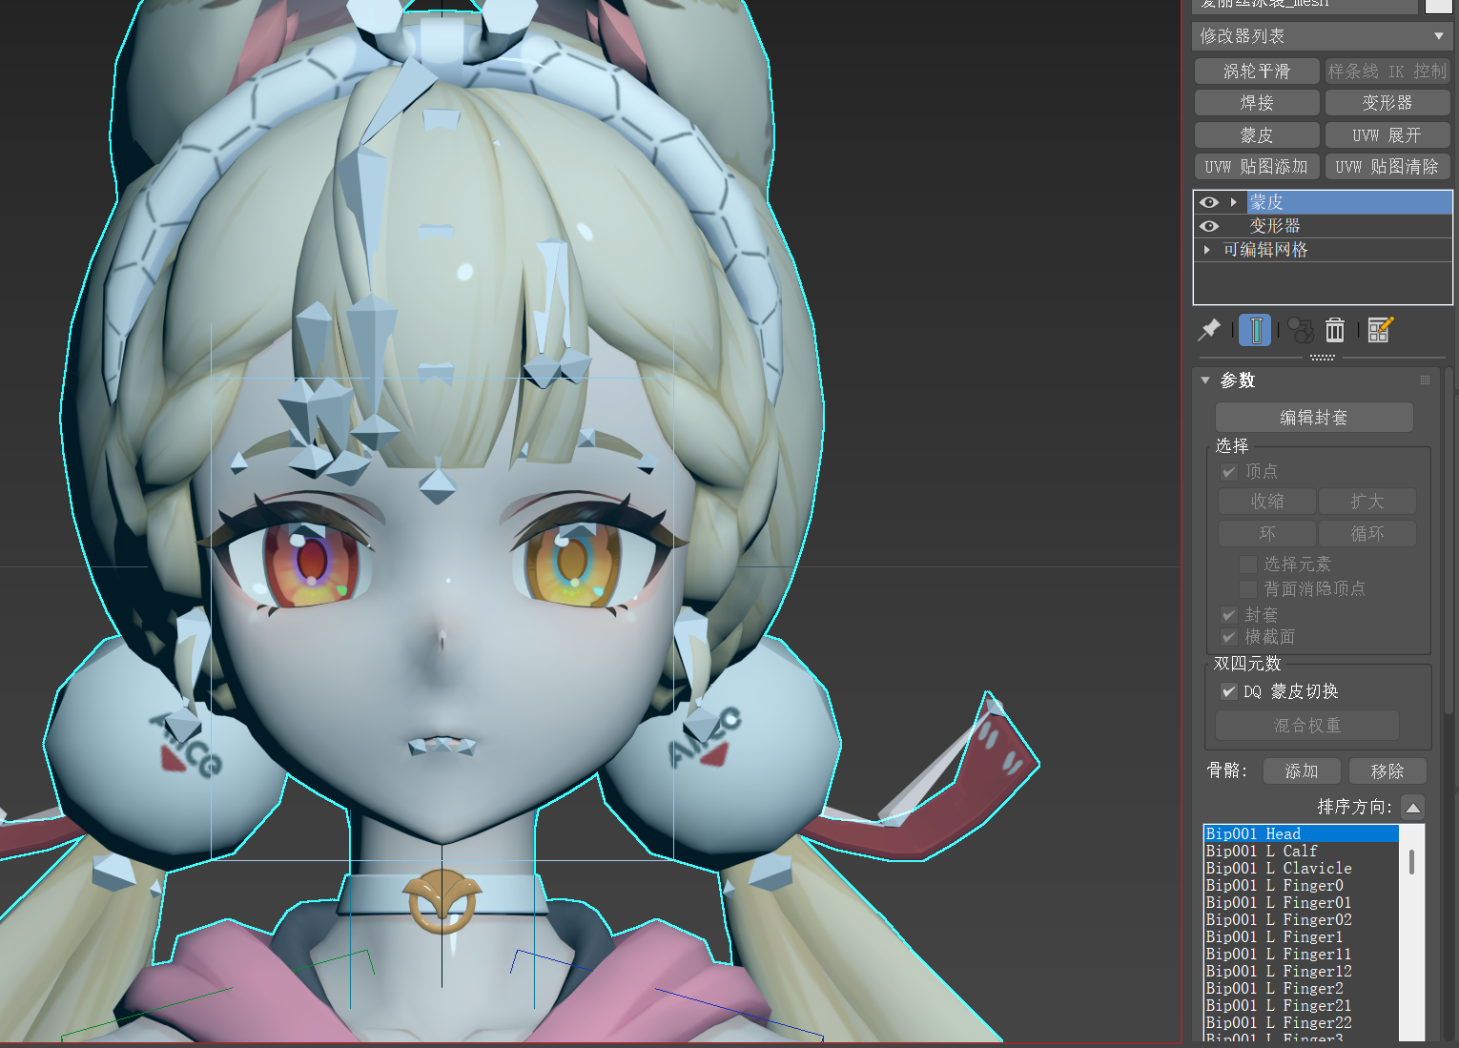Click the trash icon to remove modifier
This screenshot has width=1459, height=1048.
[1335, 330]
